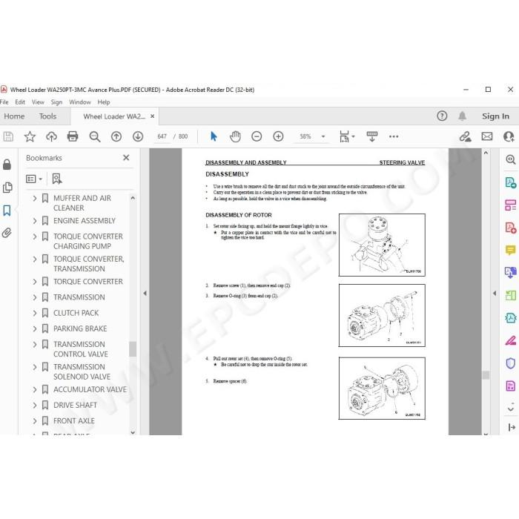Go to previous page arrow
This screenshot has height=519, width=519.
(116, 136)
